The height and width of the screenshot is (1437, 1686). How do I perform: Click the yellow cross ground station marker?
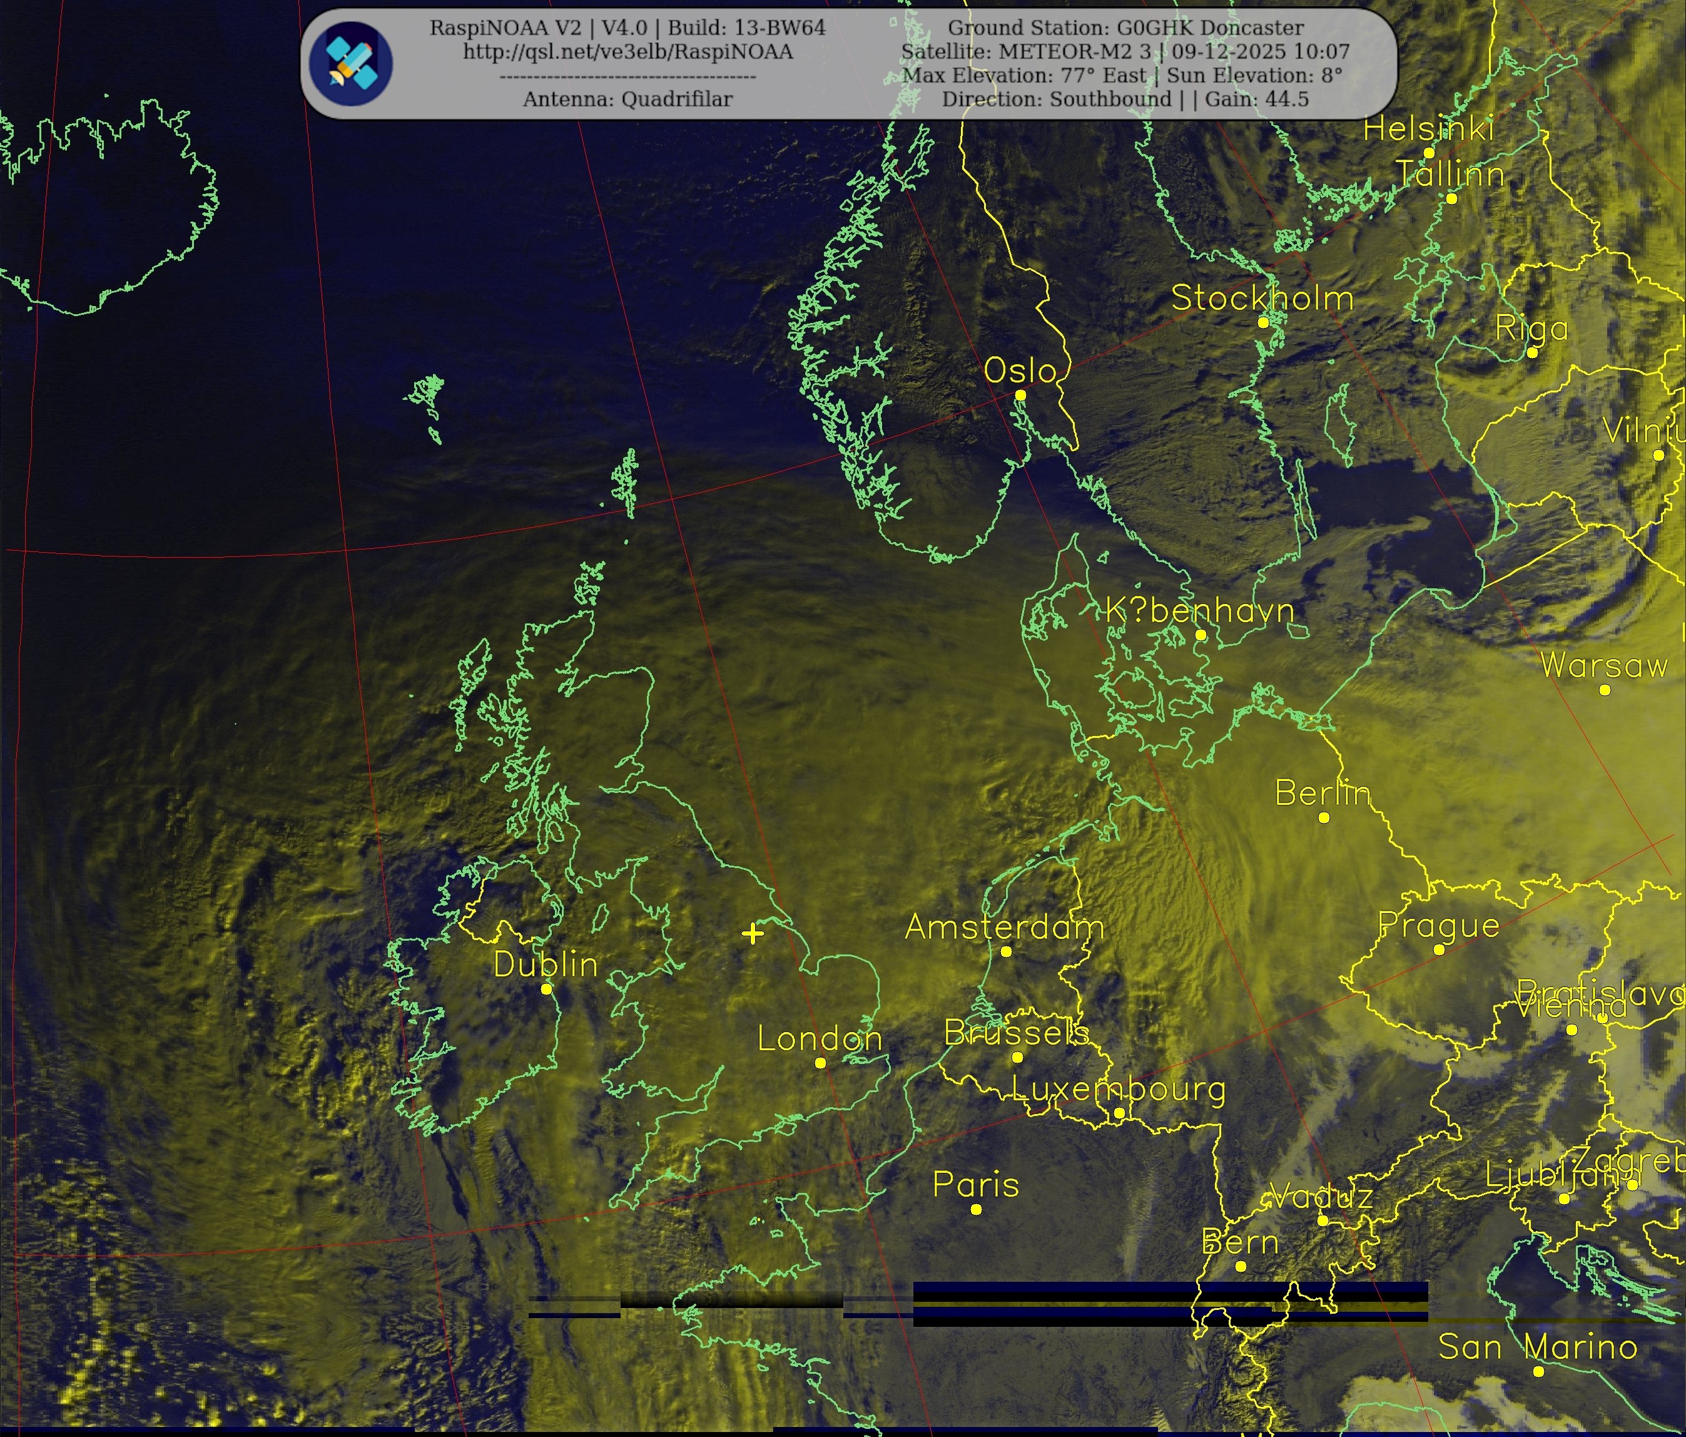click(x=753, y=933)
